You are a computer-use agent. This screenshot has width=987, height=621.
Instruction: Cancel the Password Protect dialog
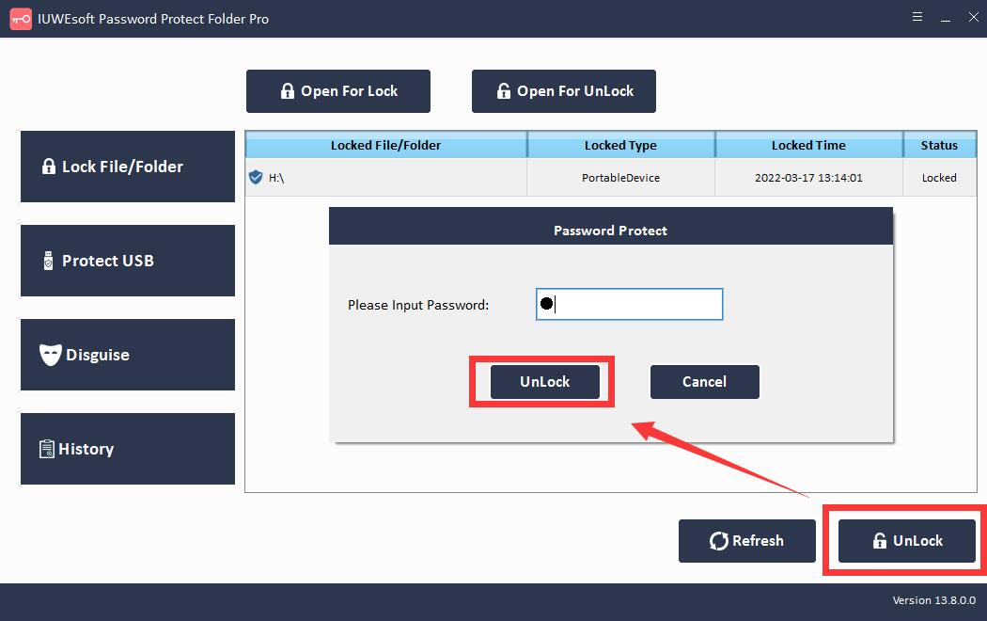point(704,382)
